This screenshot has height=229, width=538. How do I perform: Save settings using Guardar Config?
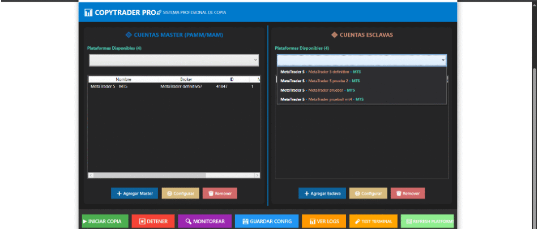[x=266, y=221]
